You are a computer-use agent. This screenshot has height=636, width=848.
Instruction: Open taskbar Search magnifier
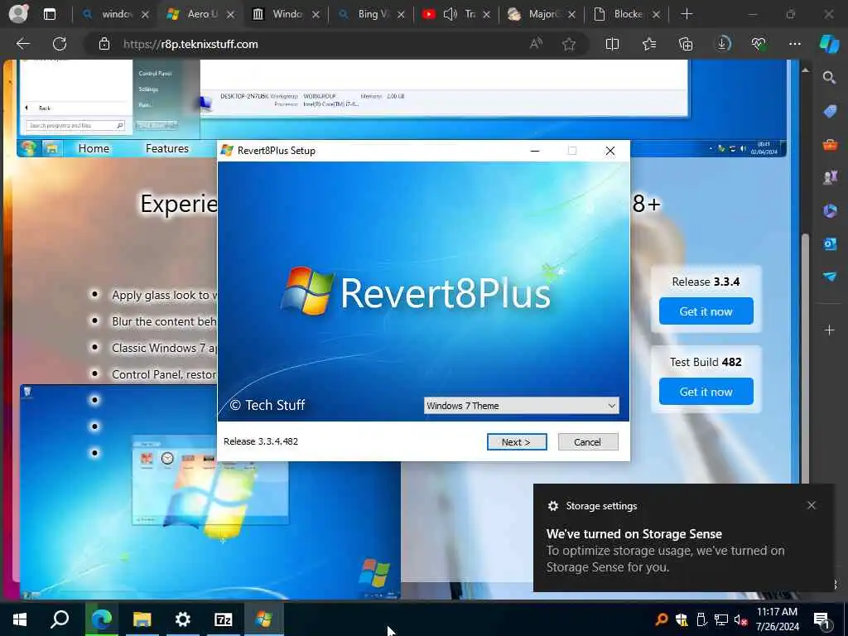pyautogui.click(x=60, y=619)
